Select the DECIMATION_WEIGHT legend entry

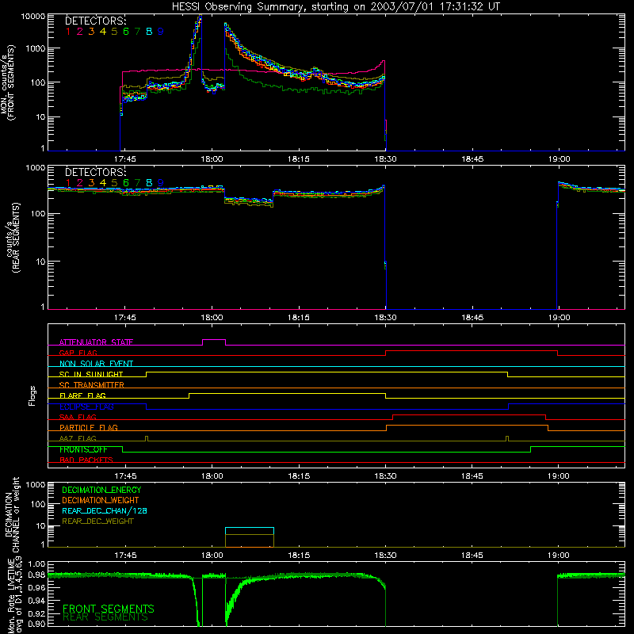[101, 500]
